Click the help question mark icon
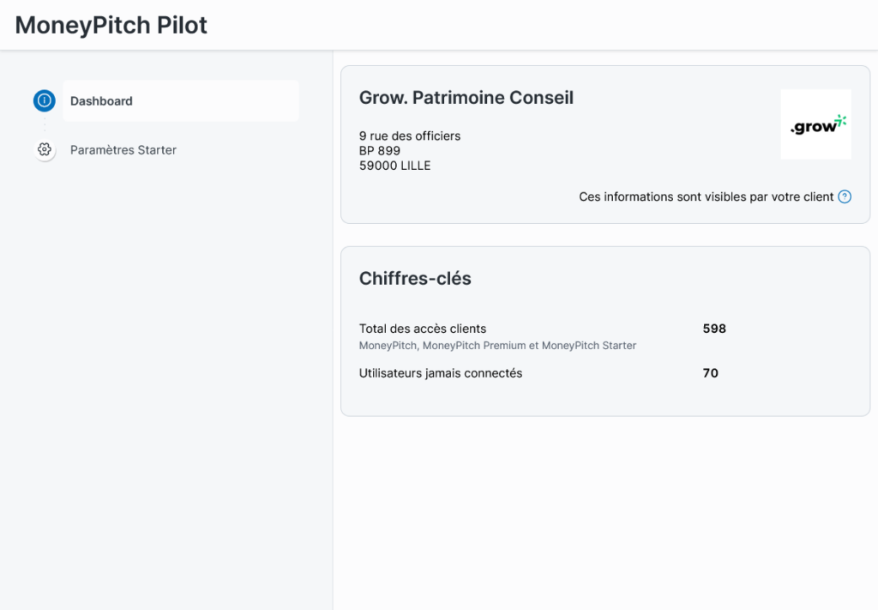 [x=845, y=196]
